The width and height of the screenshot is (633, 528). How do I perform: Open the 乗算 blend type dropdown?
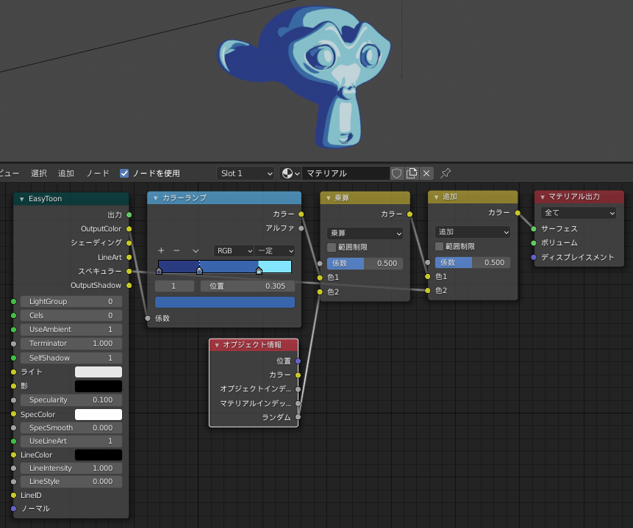click(x=365, y=233)
